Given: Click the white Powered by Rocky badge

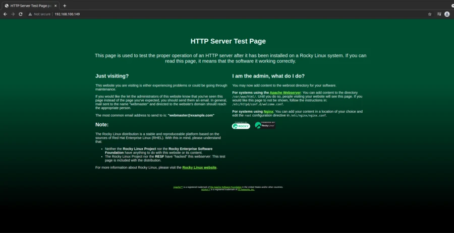Looking at the screenshot, I should point(241,125).
